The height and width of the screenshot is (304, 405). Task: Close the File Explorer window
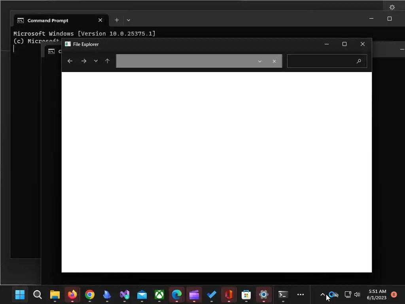coord(363,44)
